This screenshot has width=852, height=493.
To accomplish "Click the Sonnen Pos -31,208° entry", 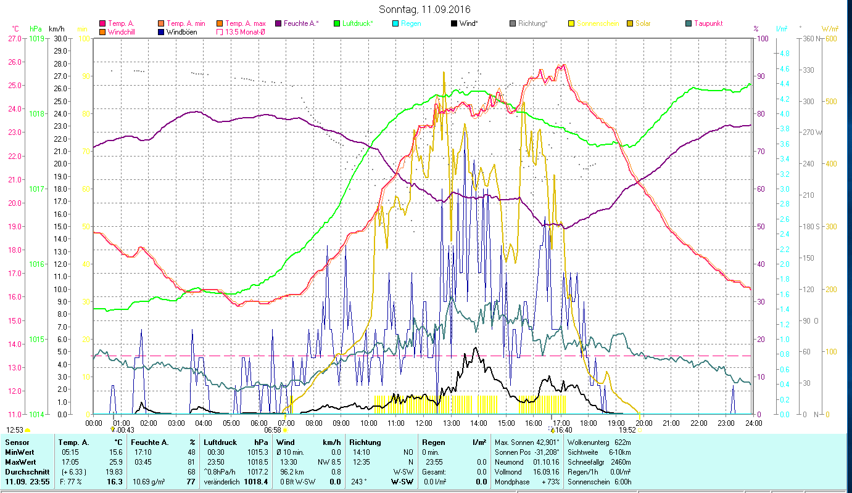I will tap(527, 452).
